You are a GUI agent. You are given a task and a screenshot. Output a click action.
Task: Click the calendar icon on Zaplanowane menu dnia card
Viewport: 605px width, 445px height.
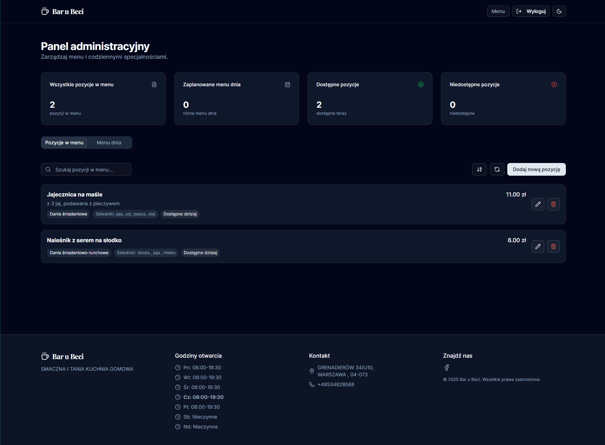pyautogui.click(x=288, y=84)
